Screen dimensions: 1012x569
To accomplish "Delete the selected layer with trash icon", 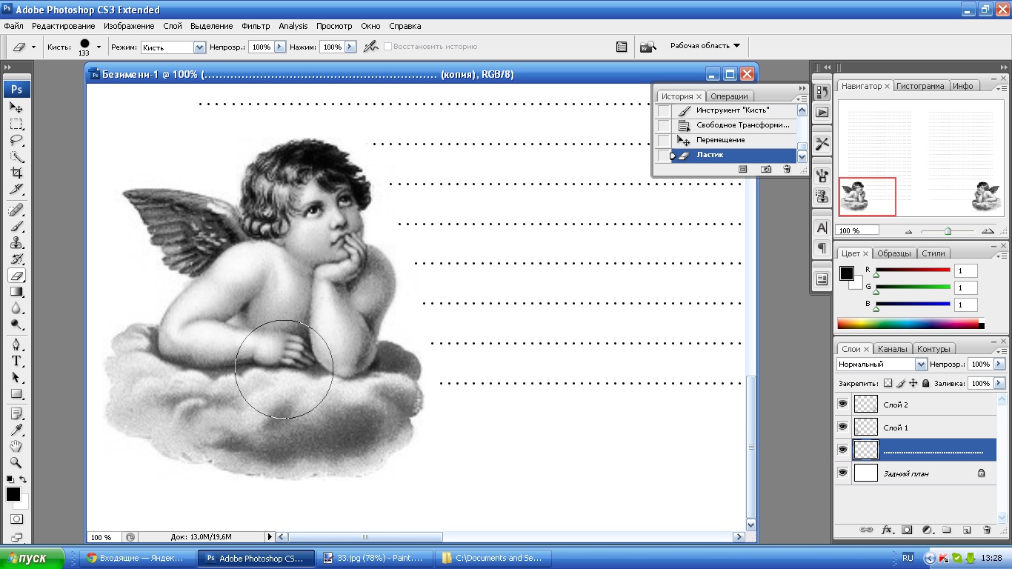I will tap(987, 530).
